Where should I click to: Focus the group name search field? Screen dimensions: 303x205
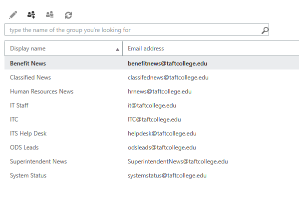(137, 29)
